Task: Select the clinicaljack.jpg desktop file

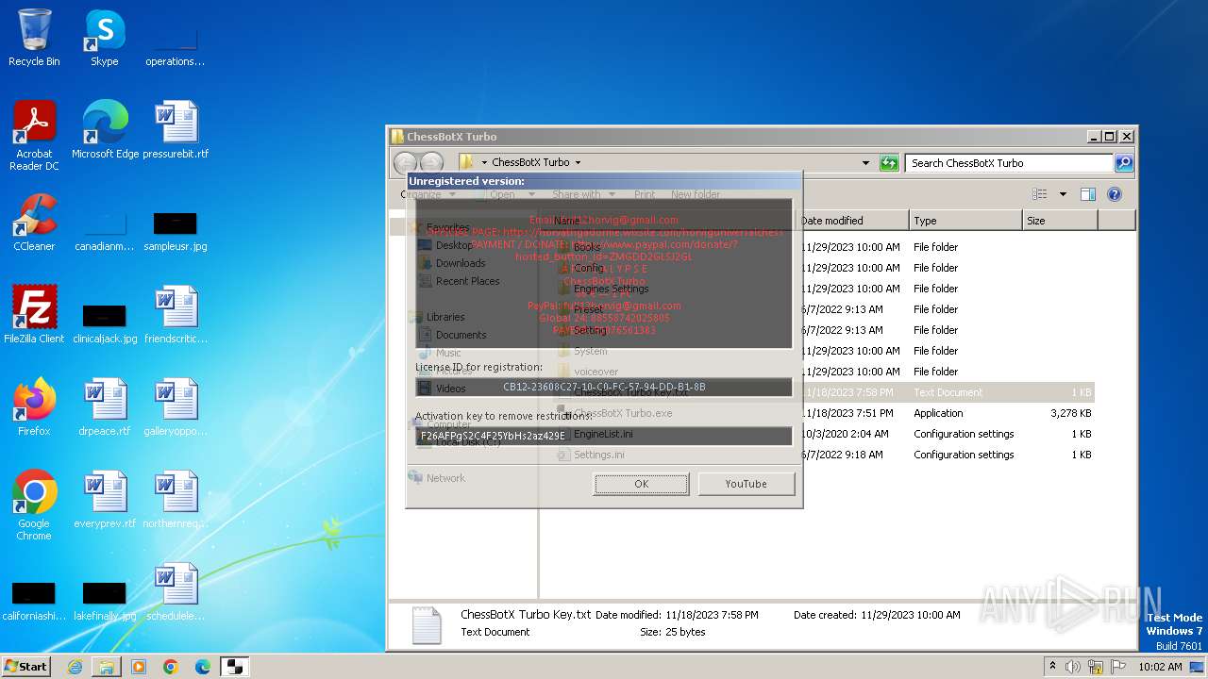Action: (105, 323)
